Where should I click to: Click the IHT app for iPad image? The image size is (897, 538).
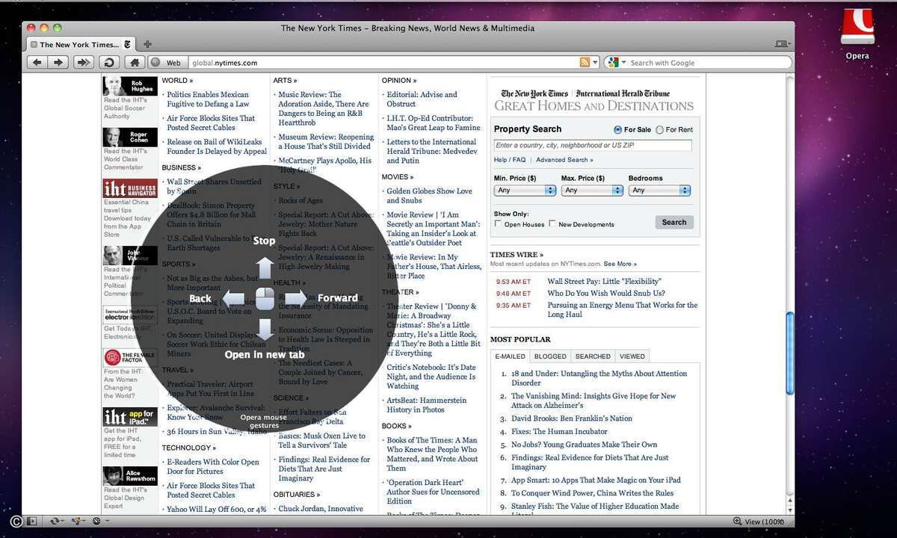pyautogui.click(x=130, y=416)
